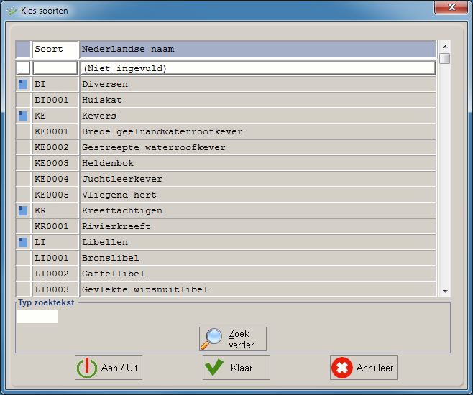
Task: Select the Rivierkreeft row
Action: coord(257,226)
